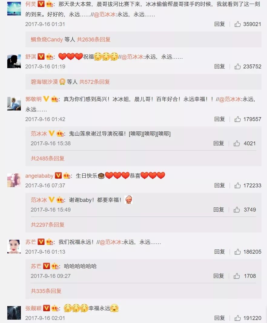Open angelababy's profile avatar
The height and width of the screenshot is (323, 267).
(x=14, y=180)
